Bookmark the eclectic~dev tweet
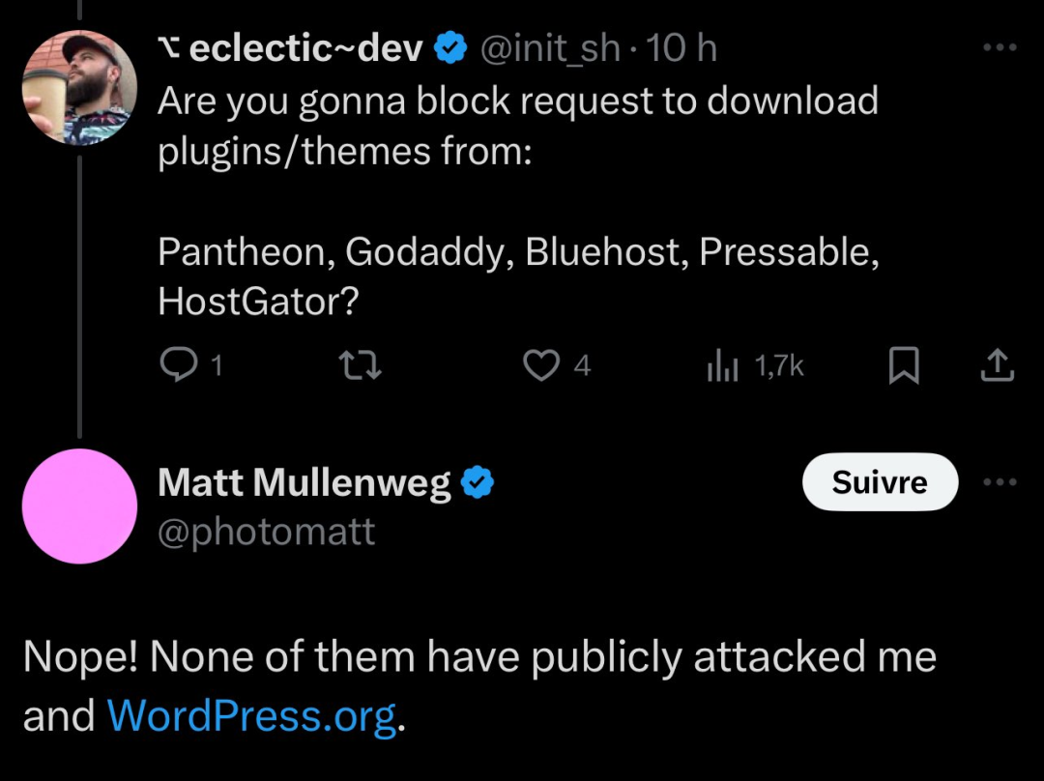This screenshot has width=1044, height=781. [904, 364]
